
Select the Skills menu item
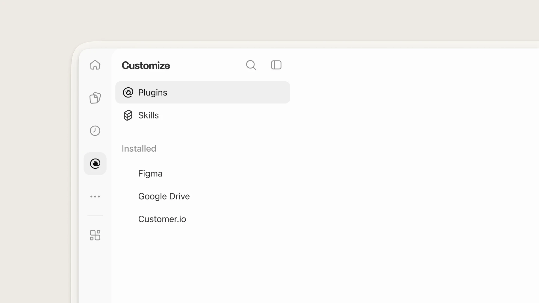pyautogui.click(x=203, y=115)
